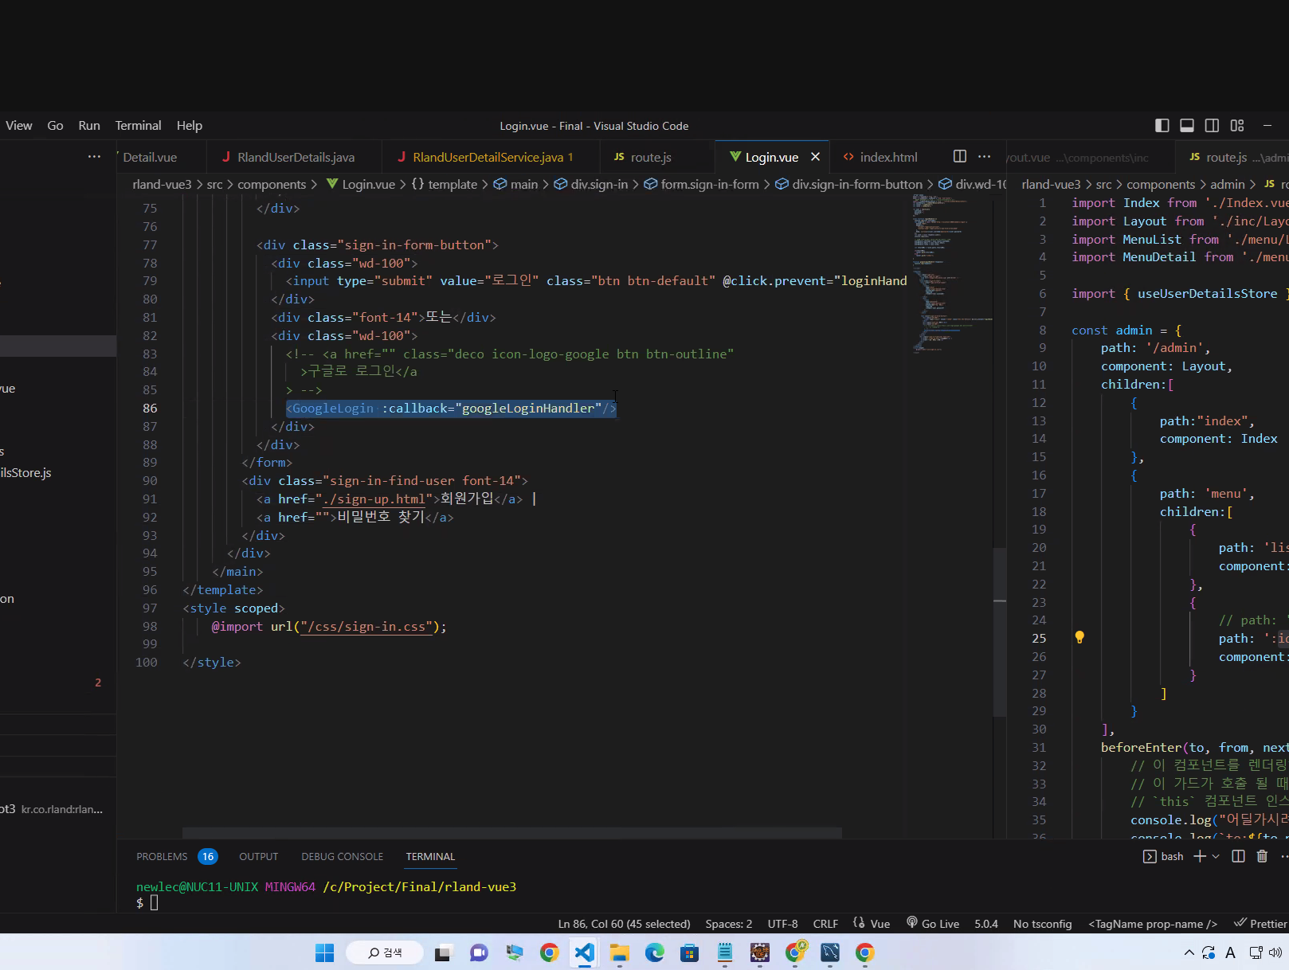Screen dimensions: 1289x970
Task: Click the Prettier status bar item
Action: (1260, 924)
